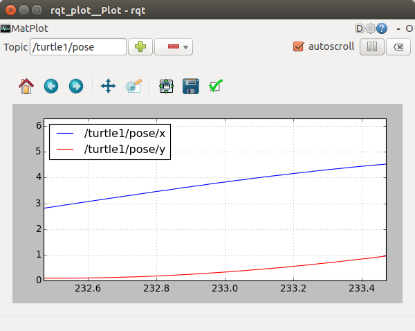Remove topic with red minus button

tap(174, 46)
